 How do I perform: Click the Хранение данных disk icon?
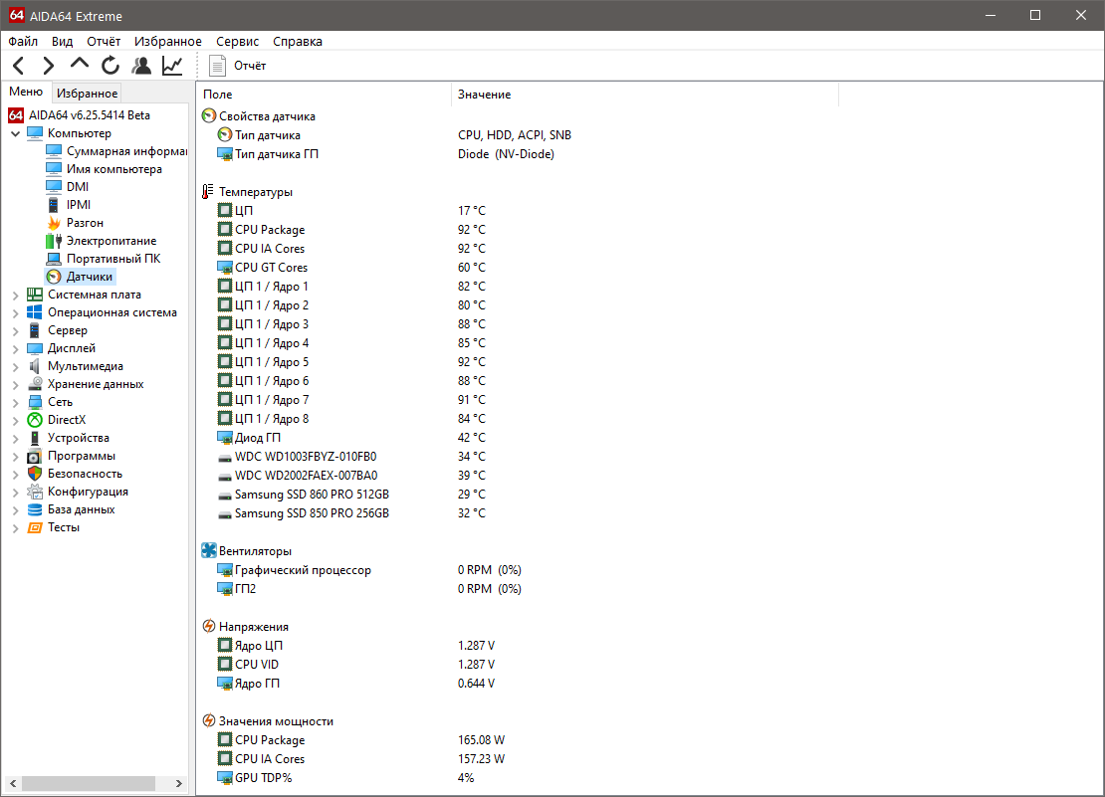35,384
